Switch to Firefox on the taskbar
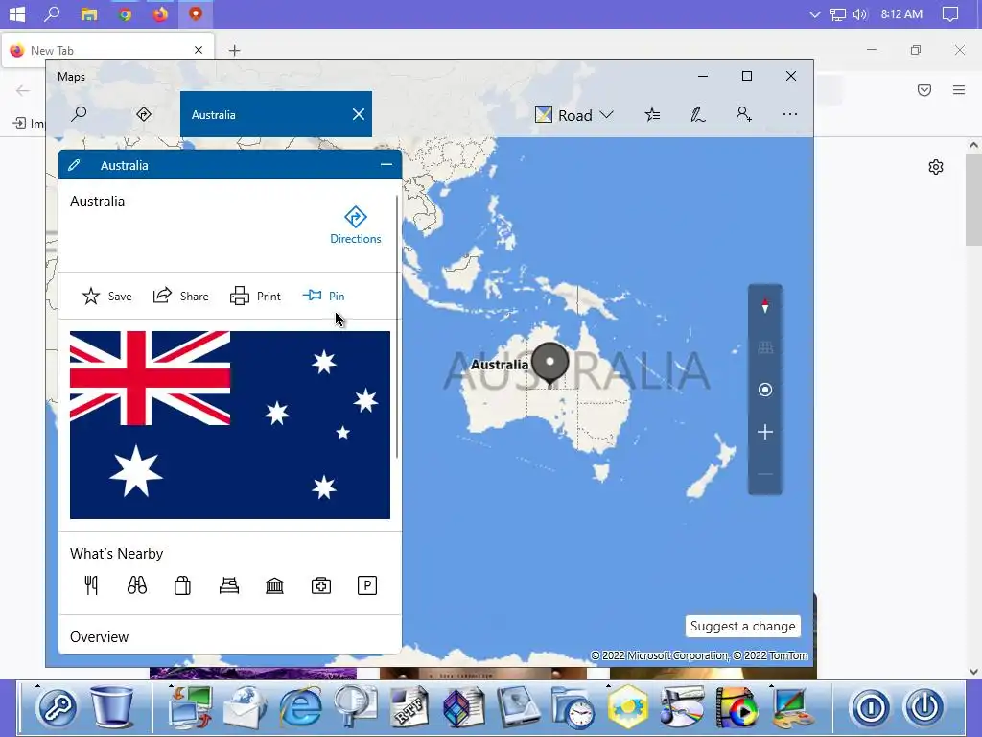The image size is (982, 737). coord(160,13)
